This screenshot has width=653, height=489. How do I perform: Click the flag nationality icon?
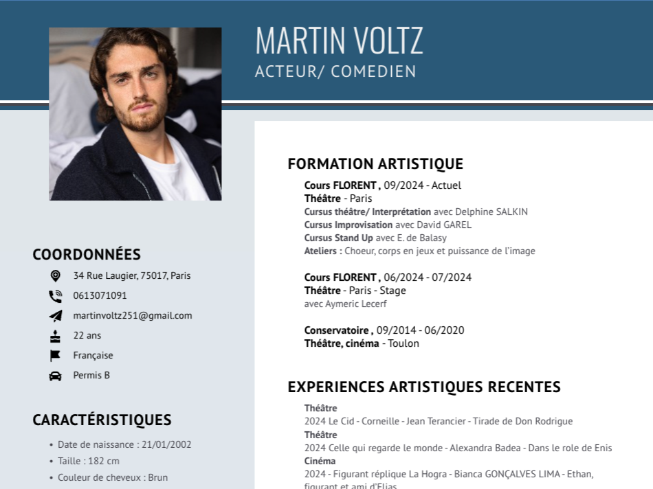[x=55, y=356]
